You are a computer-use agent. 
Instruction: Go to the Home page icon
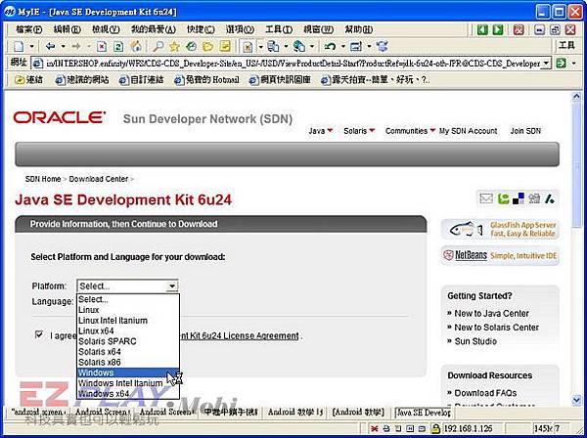136,46
